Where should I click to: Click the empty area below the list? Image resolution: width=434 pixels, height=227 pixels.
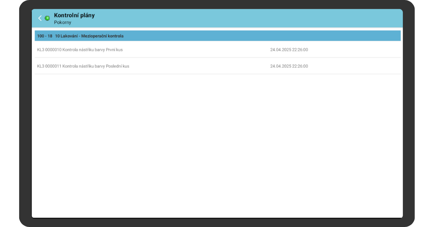click(x=217, y=145)
